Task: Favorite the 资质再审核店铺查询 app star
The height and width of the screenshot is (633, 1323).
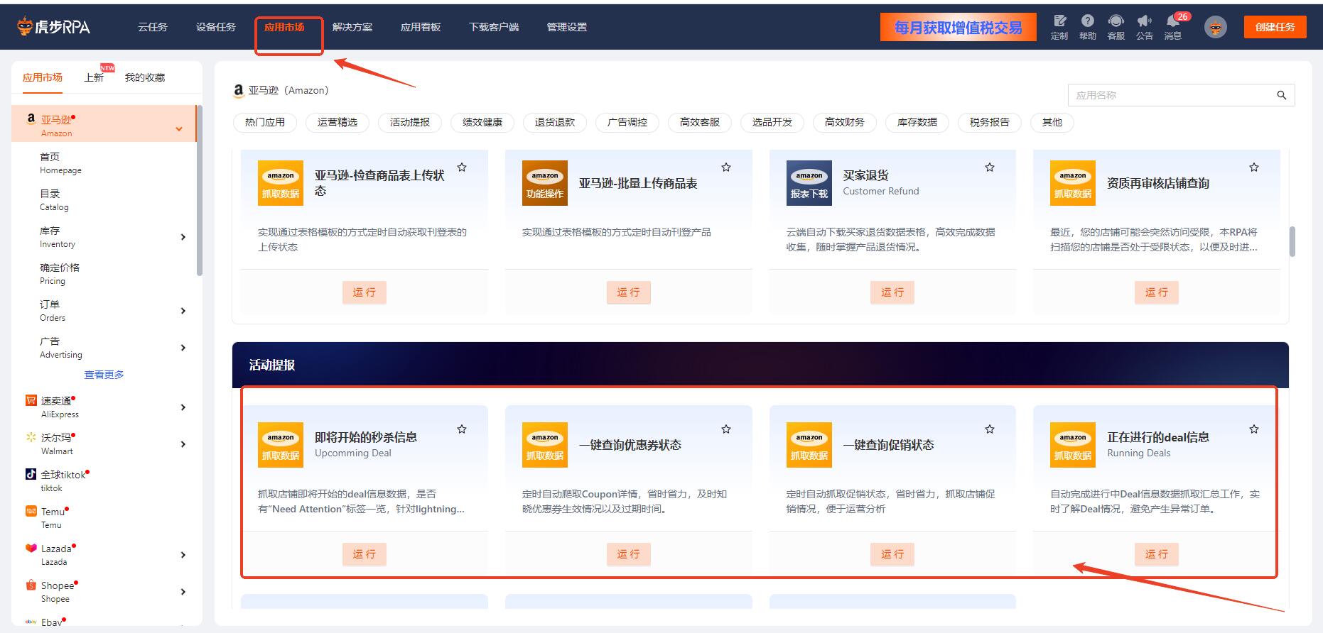Action: click(1254, 167)
